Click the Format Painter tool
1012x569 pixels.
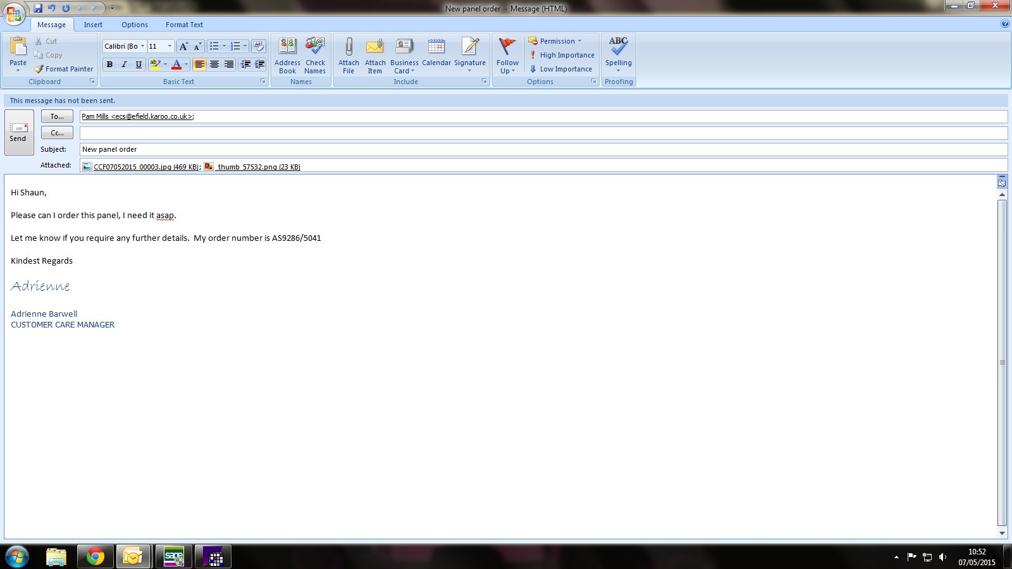point(63,69)
